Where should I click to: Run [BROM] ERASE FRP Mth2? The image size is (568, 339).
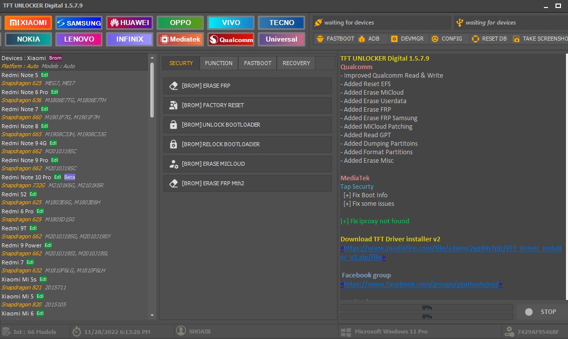(x=248, y=183)
